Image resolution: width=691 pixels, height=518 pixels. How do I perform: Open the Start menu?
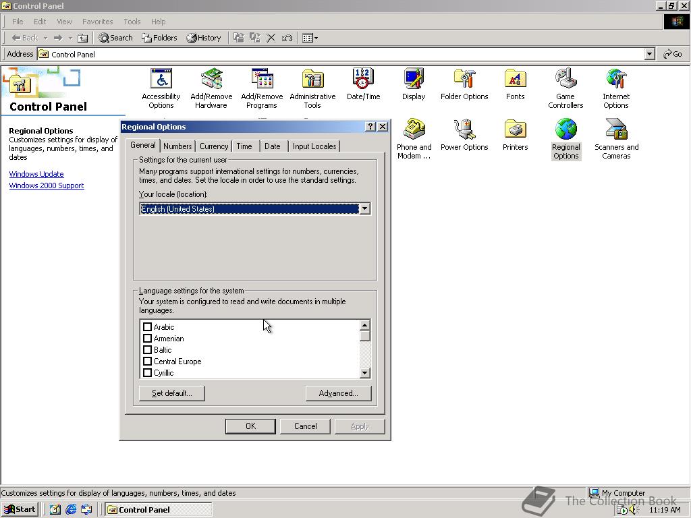20,510
